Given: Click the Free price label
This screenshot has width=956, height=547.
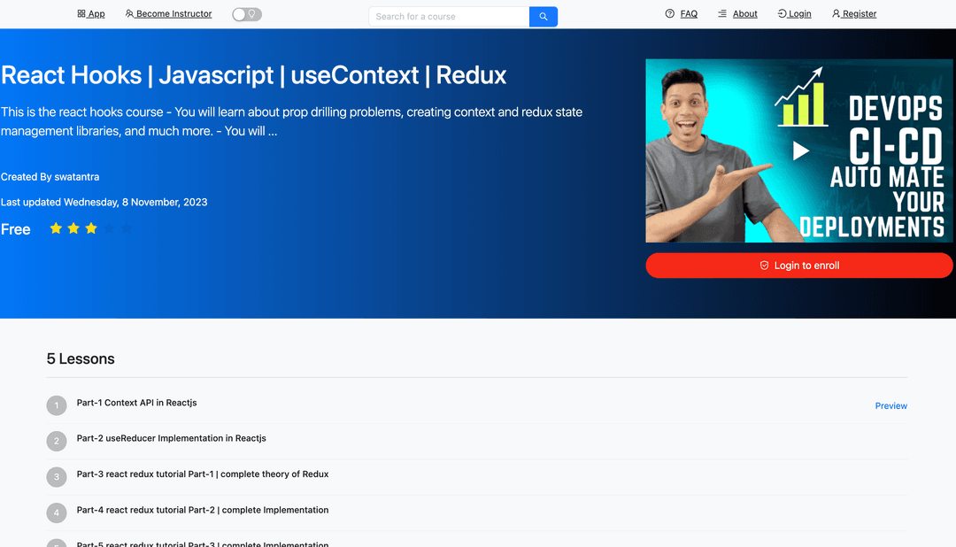Looking at the screenshot, I should 16,229.
